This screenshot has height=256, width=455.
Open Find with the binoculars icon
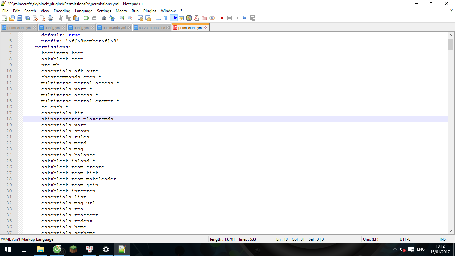(104, 18)
